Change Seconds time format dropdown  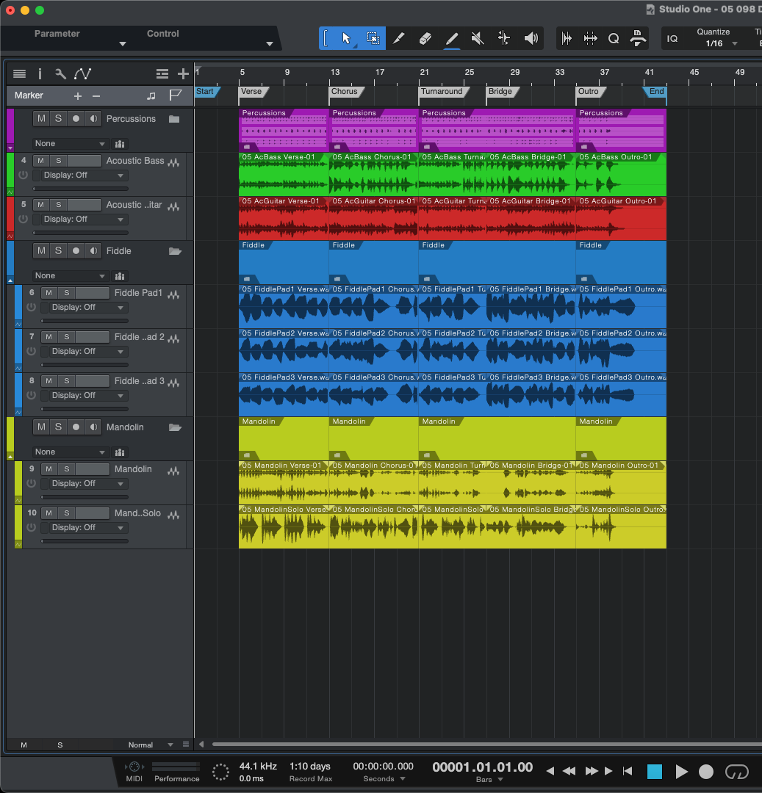tap(384, 779)
